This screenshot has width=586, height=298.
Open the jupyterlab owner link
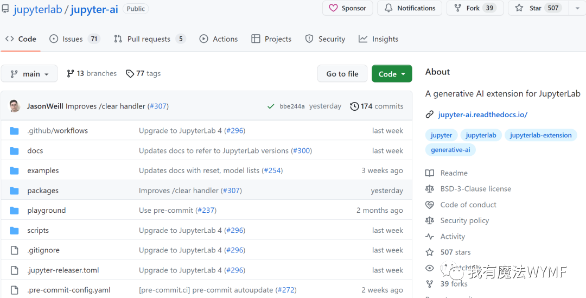click(x=37, y=9)
